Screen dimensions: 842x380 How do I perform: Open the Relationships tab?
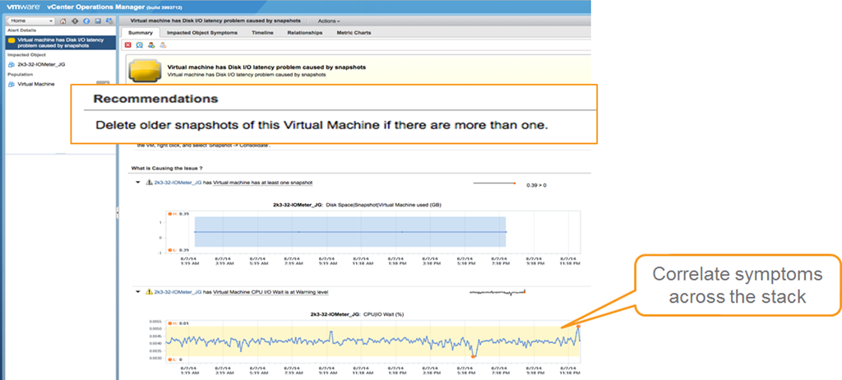(x=304, y=33)
